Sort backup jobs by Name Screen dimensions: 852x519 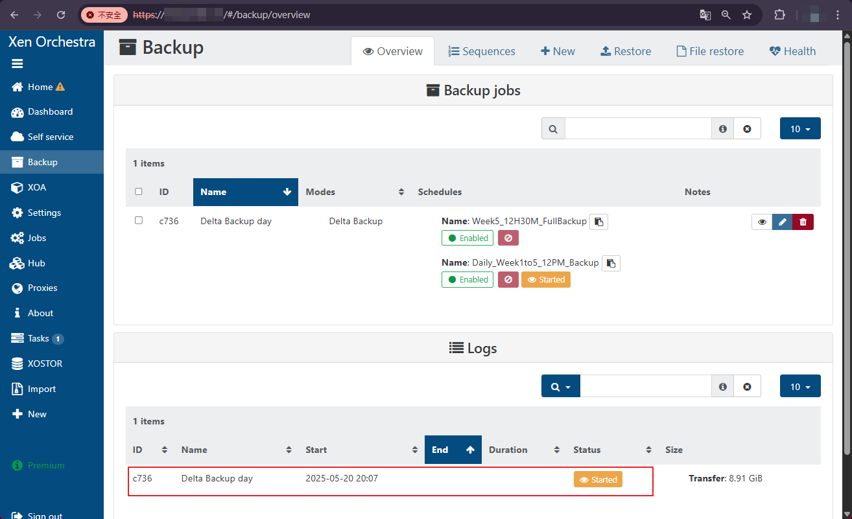pos(246,192)
